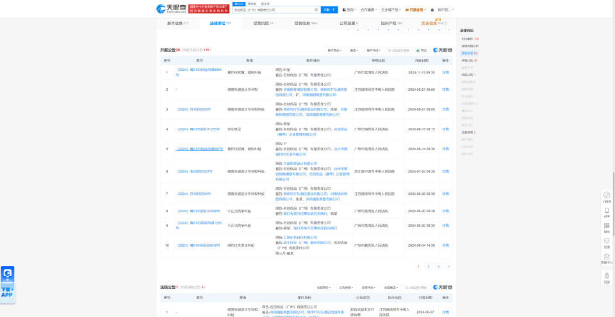Open 案由 filter in 开庭公告 section
The height and width of the screenshot is (317, 615).
tap(354, 50)
